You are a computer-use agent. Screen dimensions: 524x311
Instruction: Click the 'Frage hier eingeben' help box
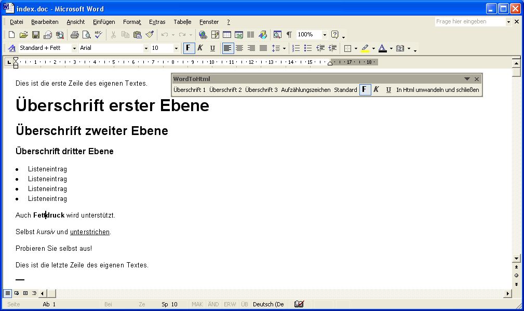(470, 22)
